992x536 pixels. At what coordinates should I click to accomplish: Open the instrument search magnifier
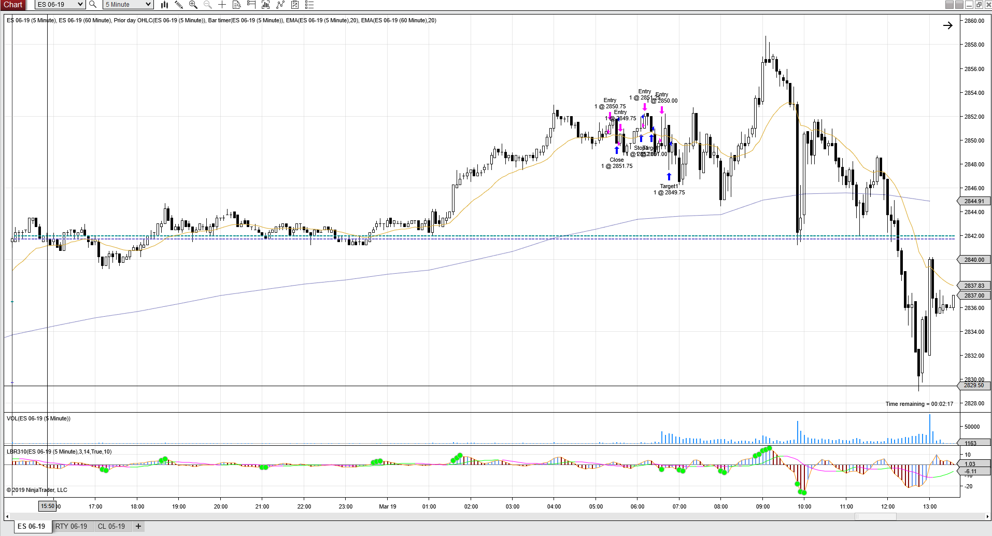93,5
